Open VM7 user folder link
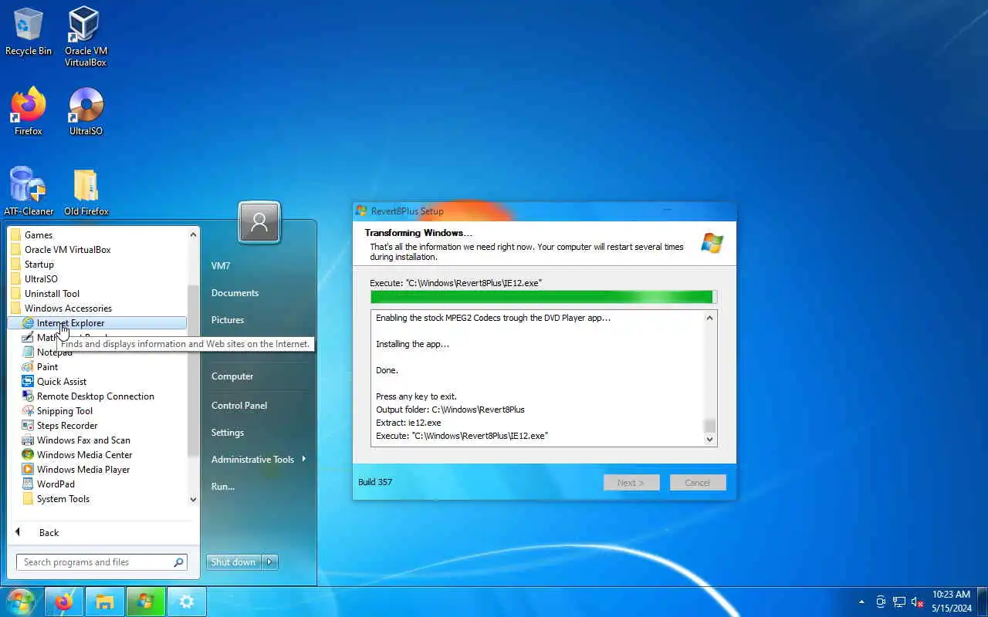This screenshot has width=988, height=617. coord(221,266)
